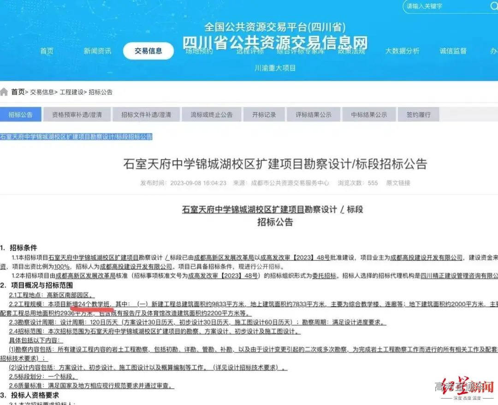Click 首页 in the navigation bar
Viewport: 498px width, 405px height.
[46, 51]
